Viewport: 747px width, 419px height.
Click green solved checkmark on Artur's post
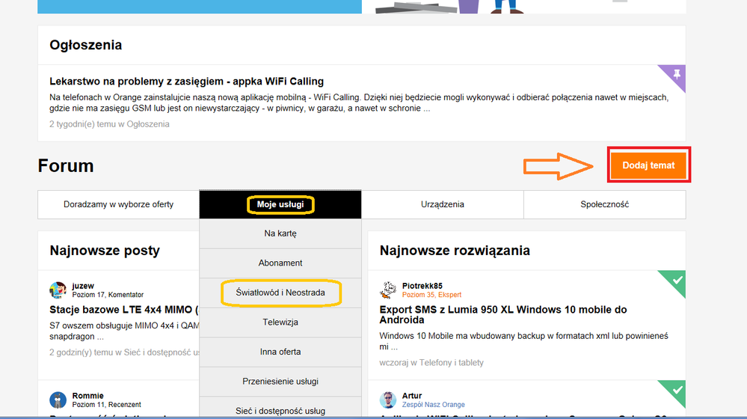click(675, 389)
